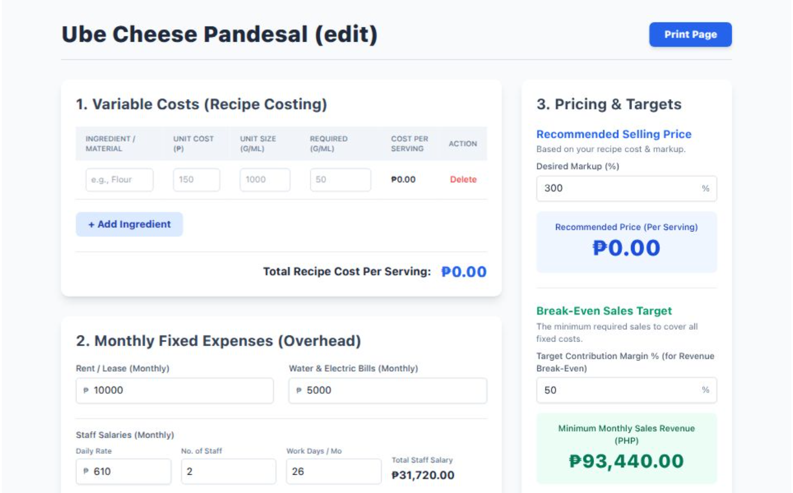Click the Total Recipe Cost Per Serving value
Image resolution: width=793 pixels, height=493 pixels.
pyautogui.click(x=464, y=271)
